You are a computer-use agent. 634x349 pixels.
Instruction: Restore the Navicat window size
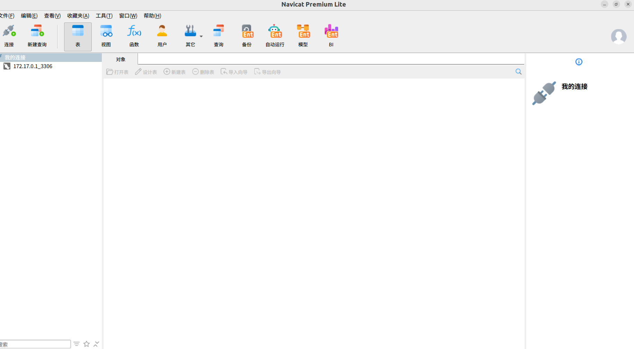[616, 4]
